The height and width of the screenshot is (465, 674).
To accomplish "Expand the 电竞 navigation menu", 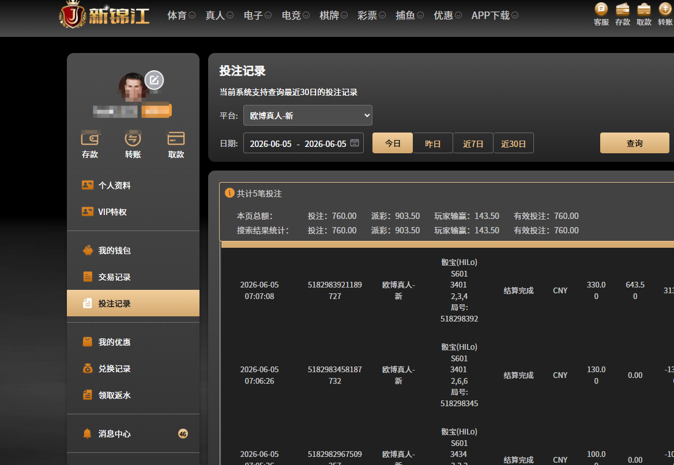I will click(x=295, y=16).
